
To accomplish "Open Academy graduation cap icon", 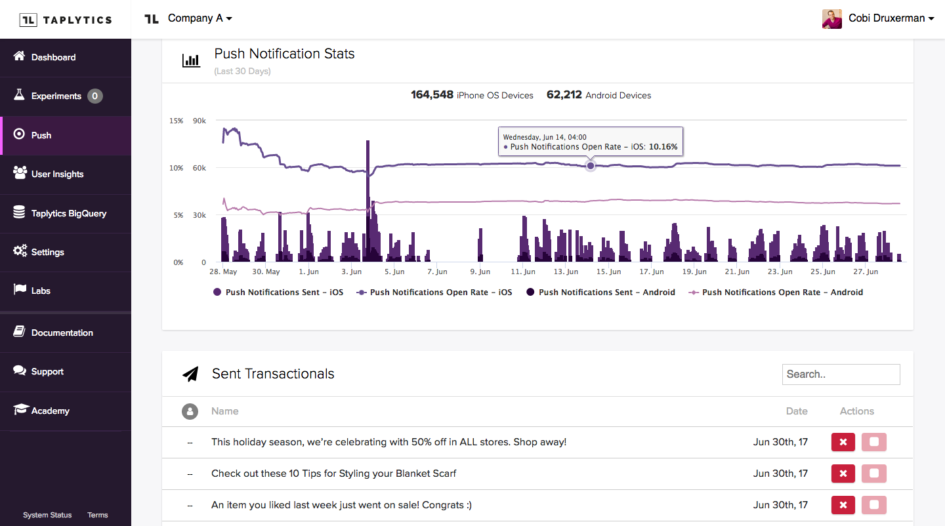I will 20,410.
